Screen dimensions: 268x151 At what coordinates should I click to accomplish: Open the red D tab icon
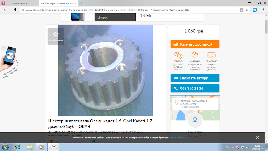point(3,3)
